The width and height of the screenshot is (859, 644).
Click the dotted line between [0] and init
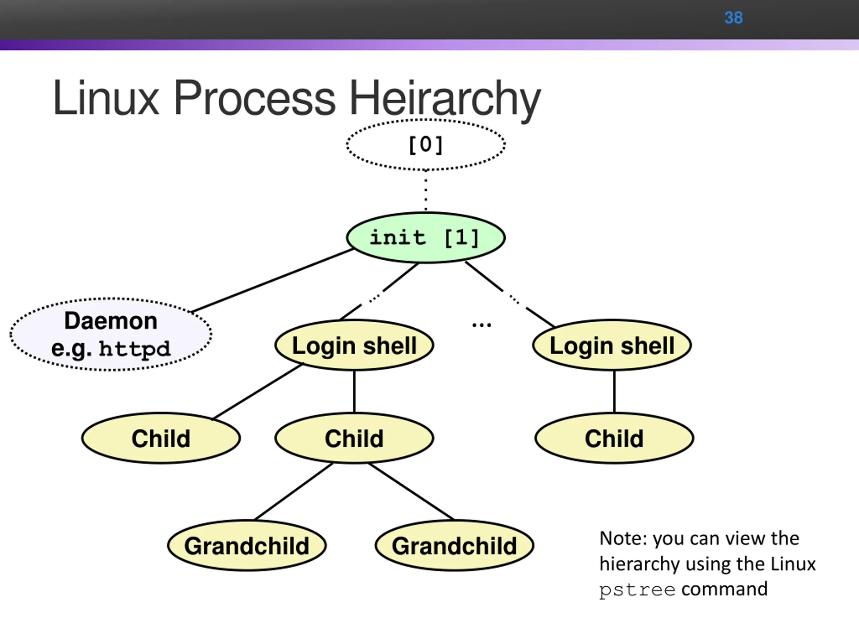tap(426, 191)
